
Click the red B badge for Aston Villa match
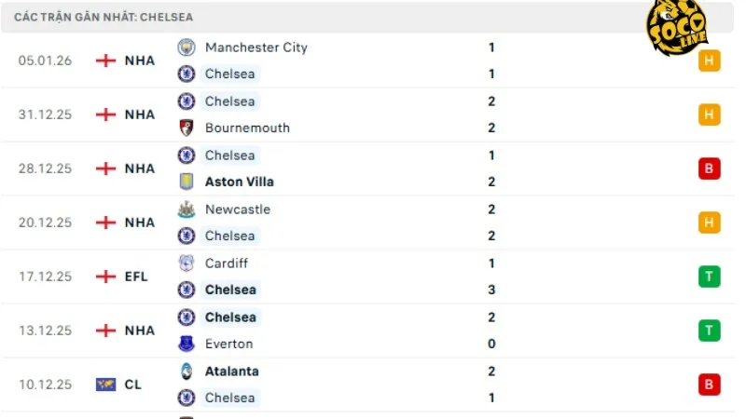click(709, 169)
